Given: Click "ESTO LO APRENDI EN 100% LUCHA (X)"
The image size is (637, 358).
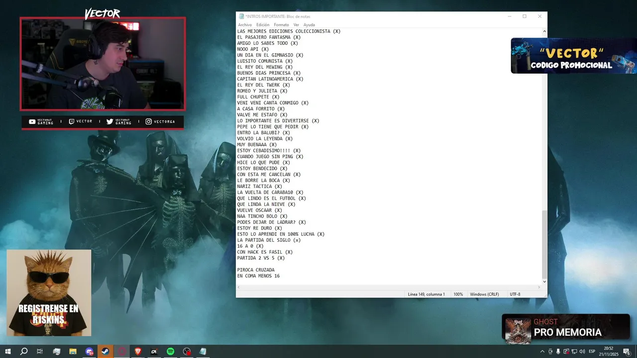Looking at the screenshot, I should (x=281, y=234).
